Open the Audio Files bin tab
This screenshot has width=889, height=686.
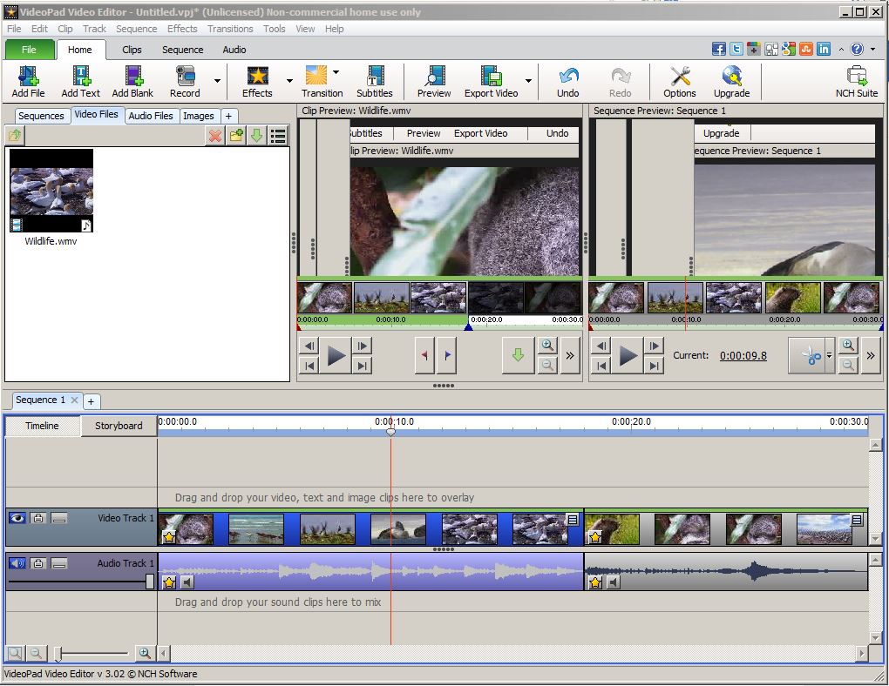click(150, 116)
